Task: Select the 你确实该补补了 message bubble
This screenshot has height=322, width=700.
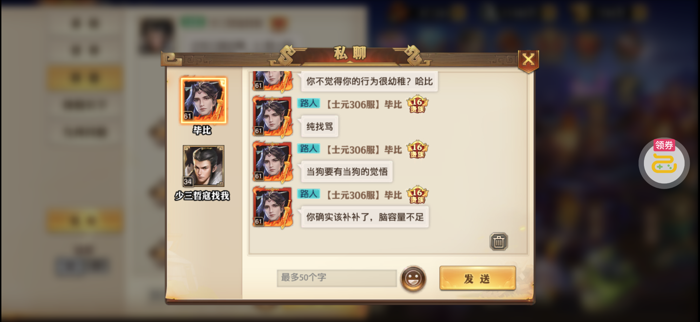Action: 365,217
